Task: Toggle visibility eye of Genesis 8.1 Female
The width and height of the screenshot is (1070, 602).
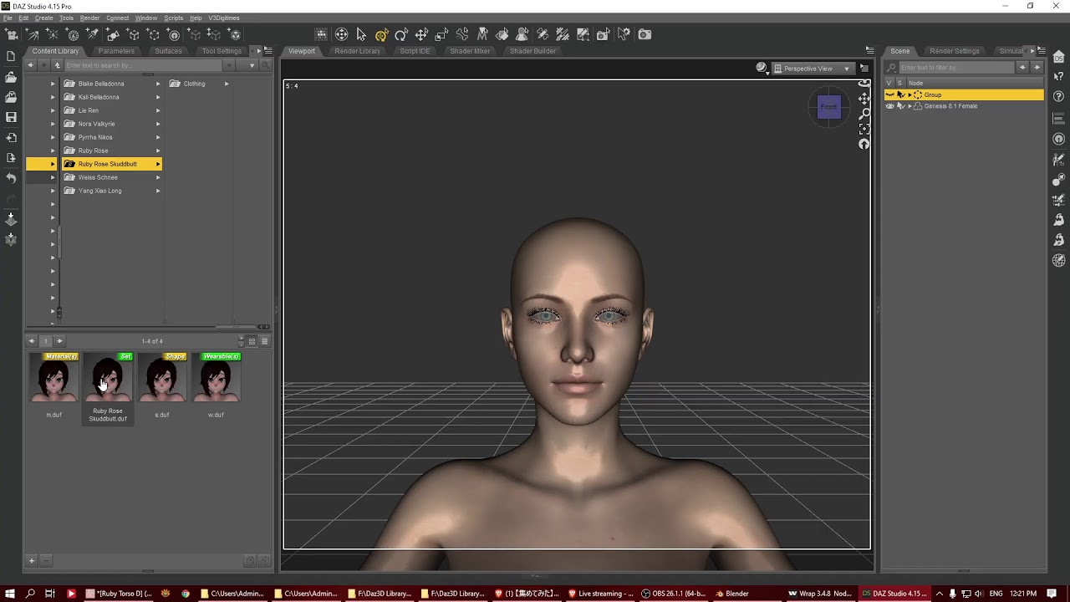Action: [x=890, y=106]
